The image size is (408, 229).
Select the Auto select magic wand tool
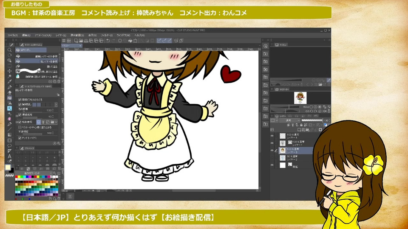click(x=10, y=76)
